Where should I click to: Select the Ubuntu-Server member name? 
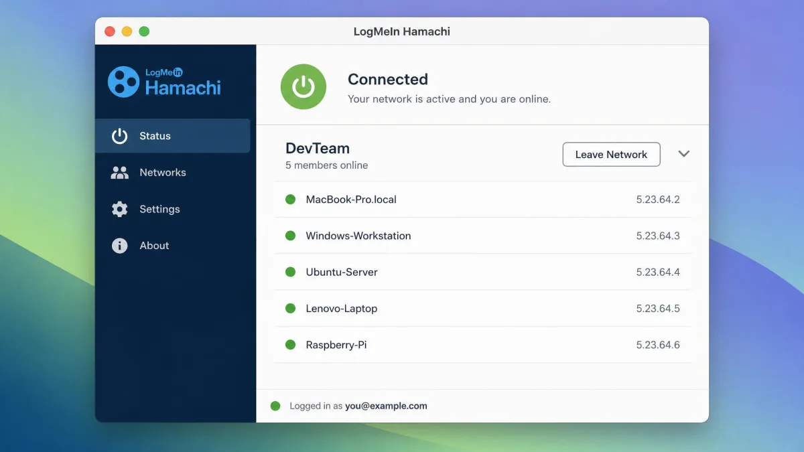(342, 272)
